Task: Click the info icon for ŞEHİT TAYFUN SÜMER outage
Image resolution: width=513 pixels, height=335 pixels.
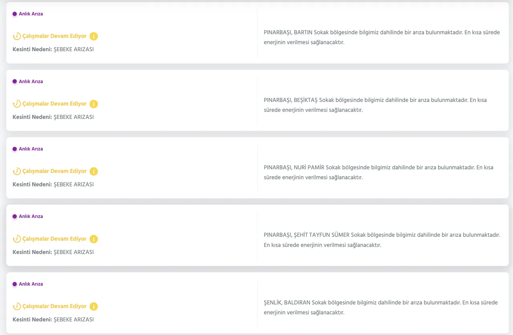Action: [x=93, y=239]
